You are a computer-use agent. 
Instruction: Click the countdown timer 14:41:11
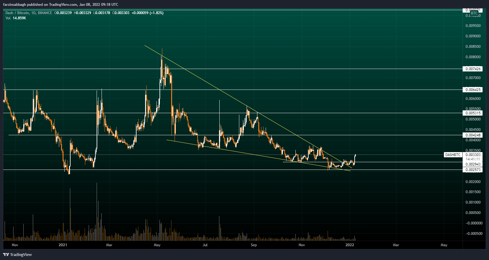point(473,159)
